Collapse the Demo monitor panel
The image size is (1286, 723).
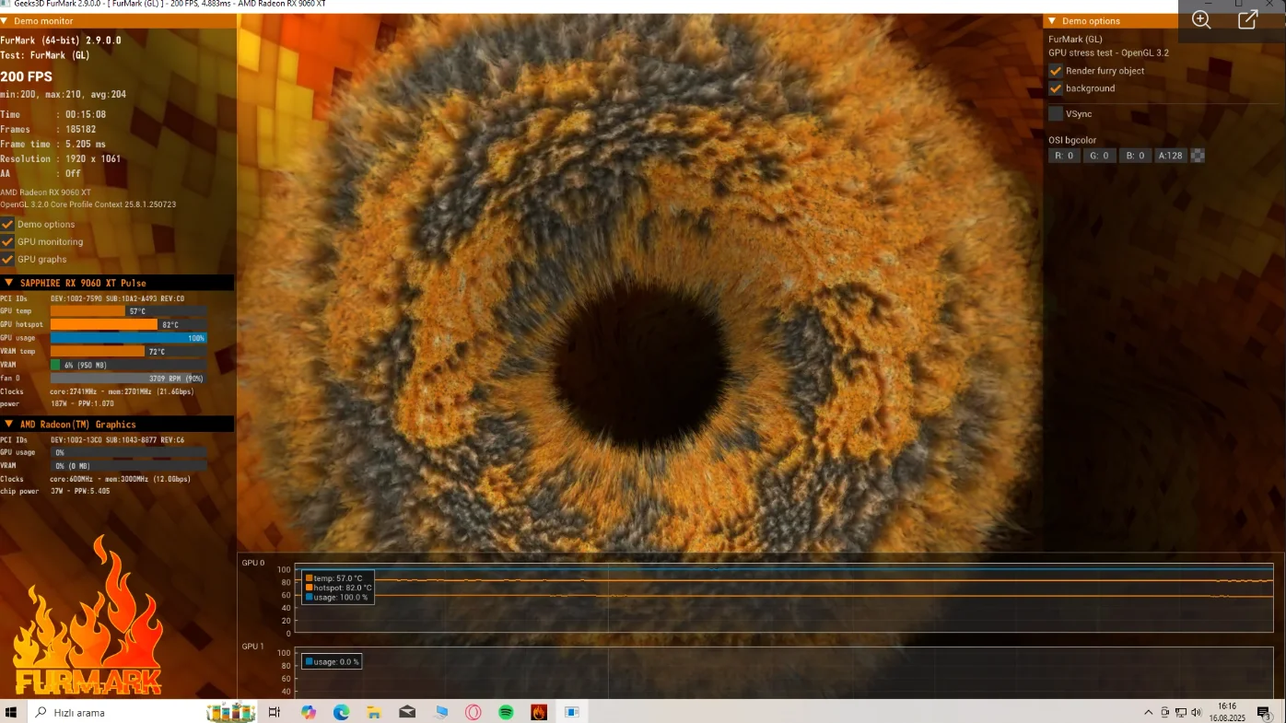[5, 21]
